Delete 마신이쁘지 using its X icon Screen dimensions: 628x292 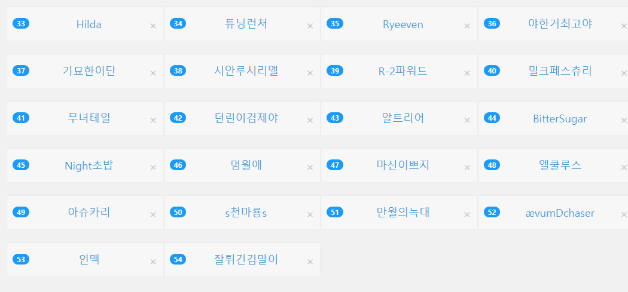pyautogui.click(x=467, y=168)
